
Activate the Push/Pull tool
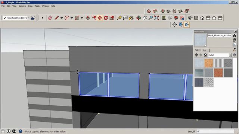click(x=88, y=18)
